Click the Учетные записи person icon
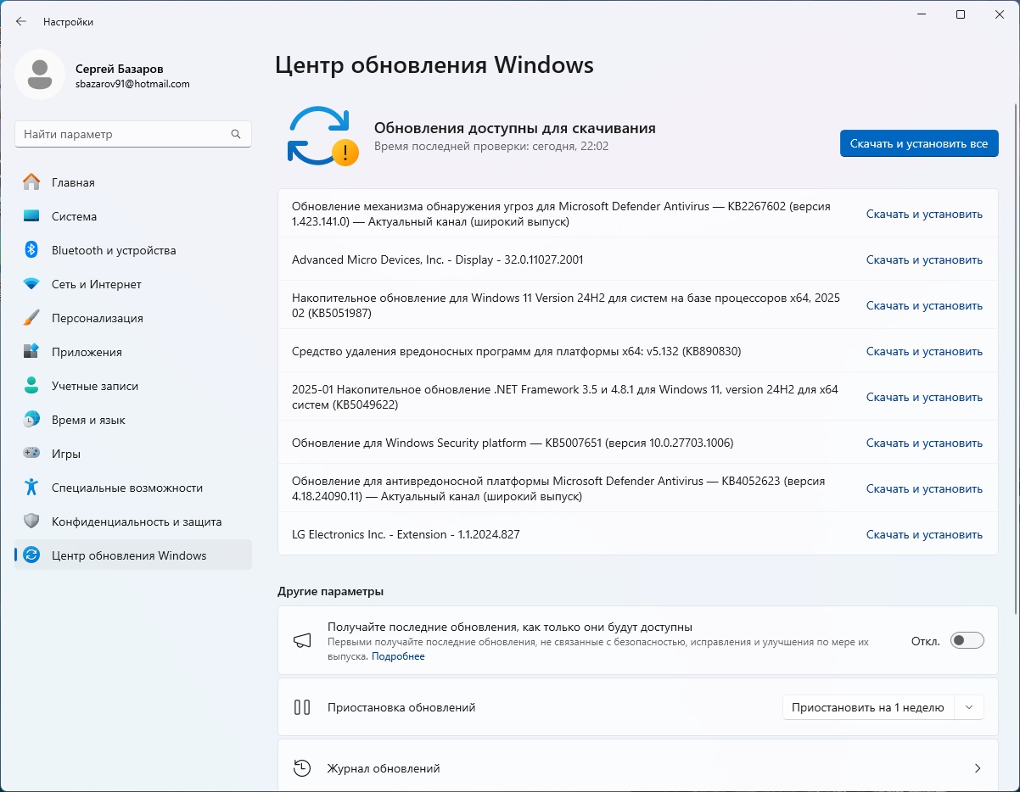Image resolution: width=1020 pixels, height=792 pixels. pyautogui.click(x=31, y=386)
